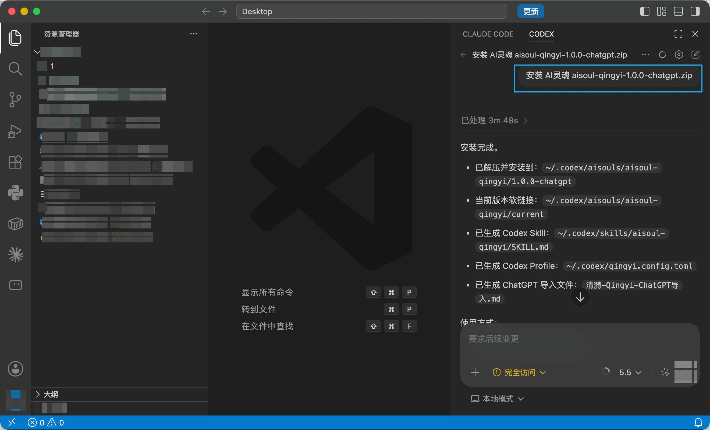Click the Codex progress circle icon
Image resolution: width=710 pixels, height=430 pixels.
point(662,55)
